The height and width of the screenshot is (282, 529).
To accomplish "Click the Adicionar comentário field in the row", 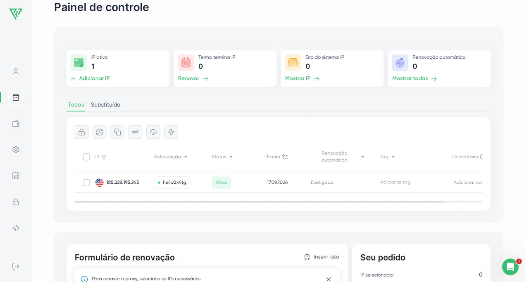I will point(468,182).
